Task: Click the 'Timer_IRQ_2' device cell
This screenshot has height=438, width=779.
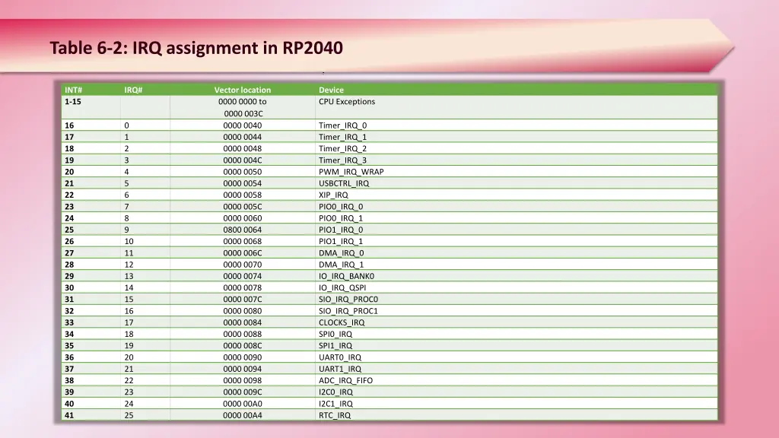Action: pyautogui.click(x=343, y=148)
